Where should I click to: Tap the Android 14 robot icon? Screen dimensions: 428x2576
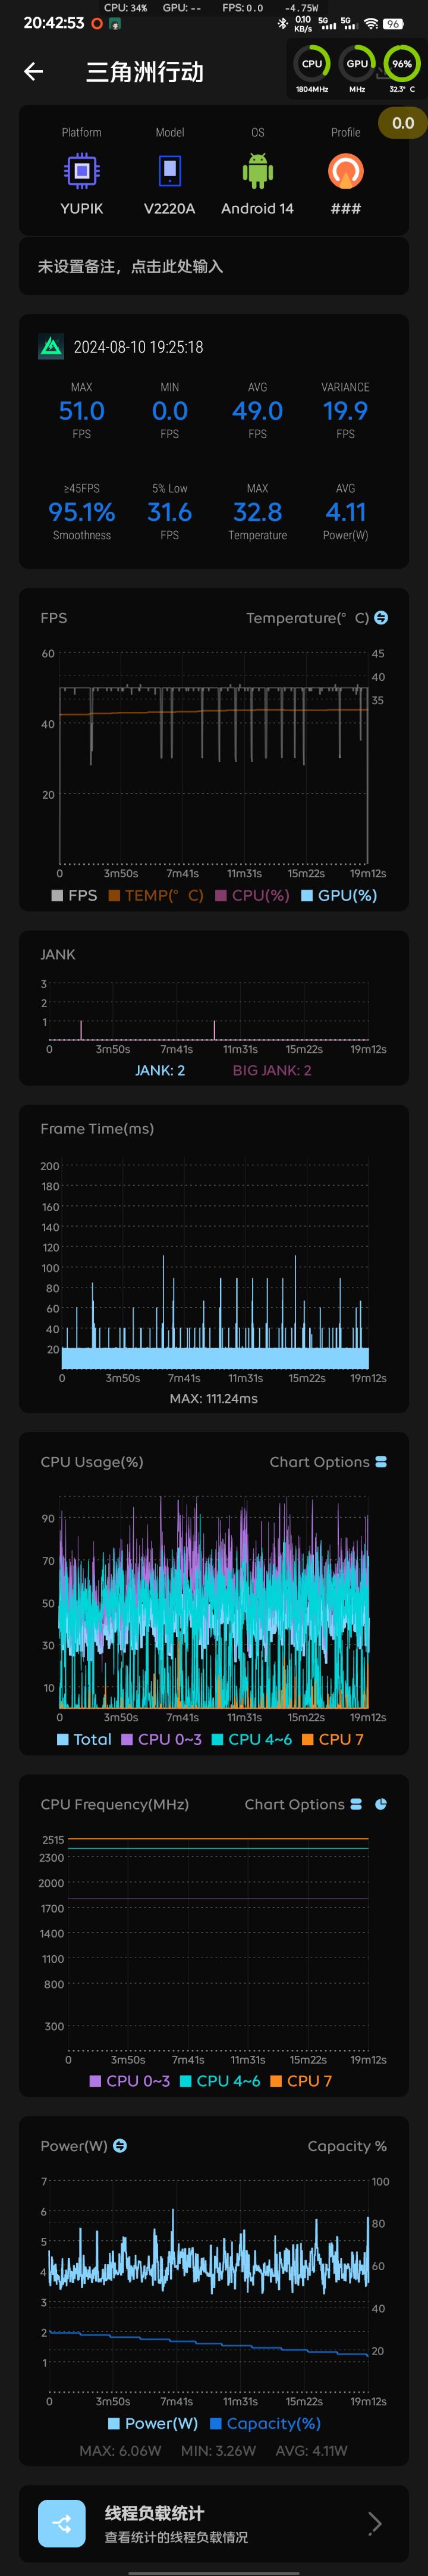[257, 171]
